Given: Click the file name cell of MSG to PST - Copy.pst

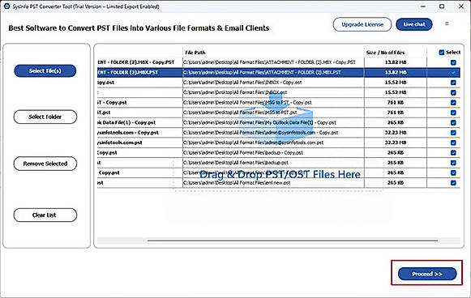Looking at the screenshot, I should pos(139,103).
